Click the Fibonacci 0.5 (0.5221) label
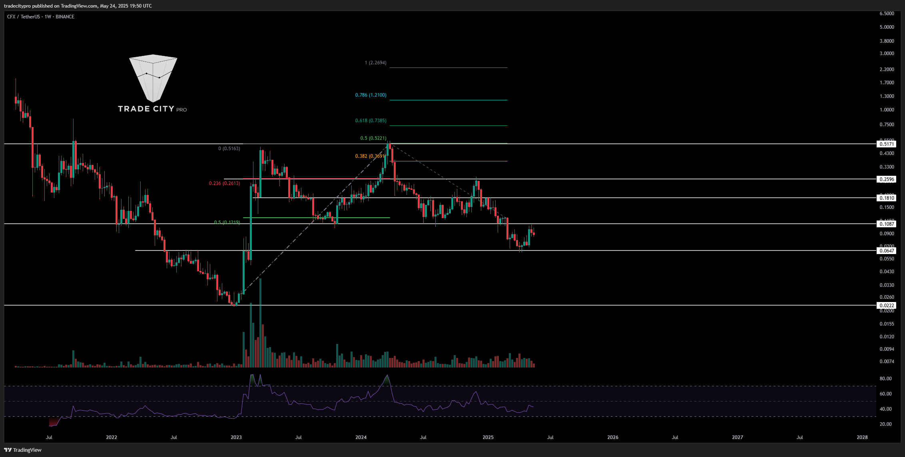905x457 pixels. 373,138
